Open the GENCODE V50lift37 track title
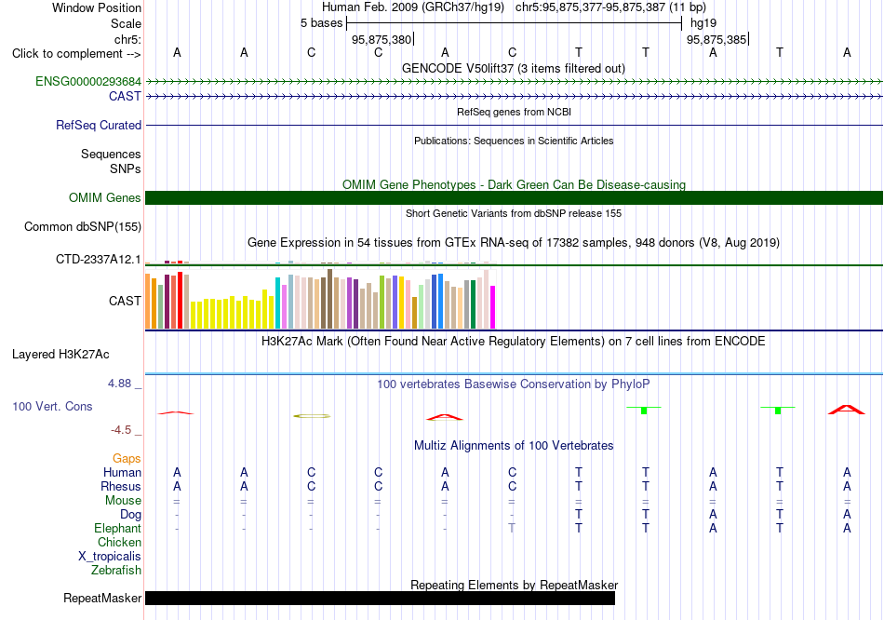This screenshot has width=884, height=620. (x=514, y=68)
